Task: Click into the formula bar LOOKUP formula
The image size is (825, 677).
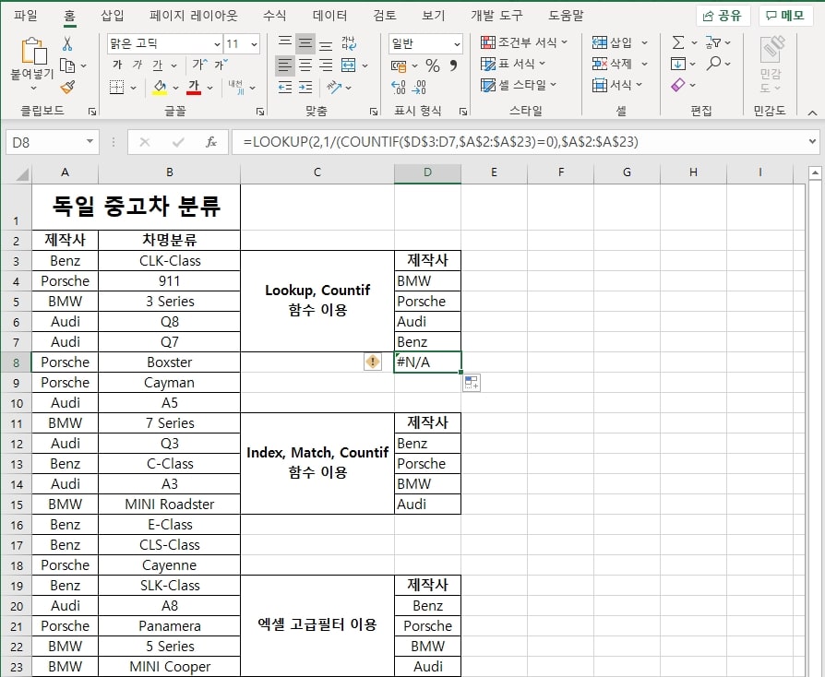Action: click(440, 142)
